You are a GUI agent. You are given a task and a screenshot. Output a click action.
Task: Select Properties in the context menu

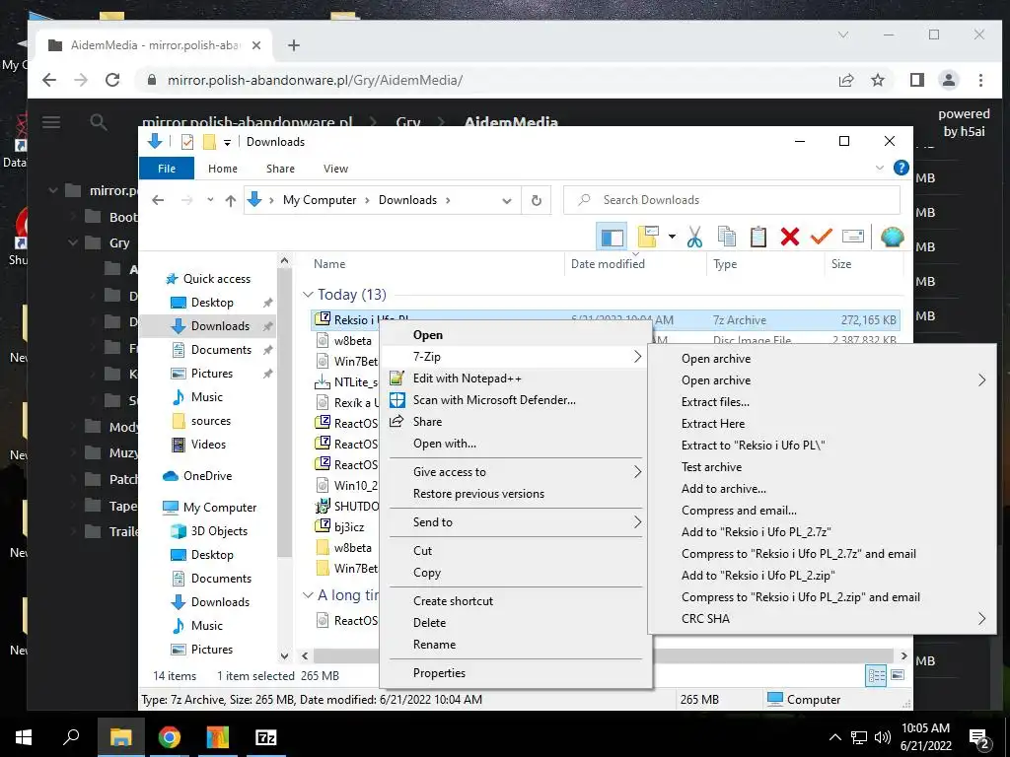click(515, 673)
